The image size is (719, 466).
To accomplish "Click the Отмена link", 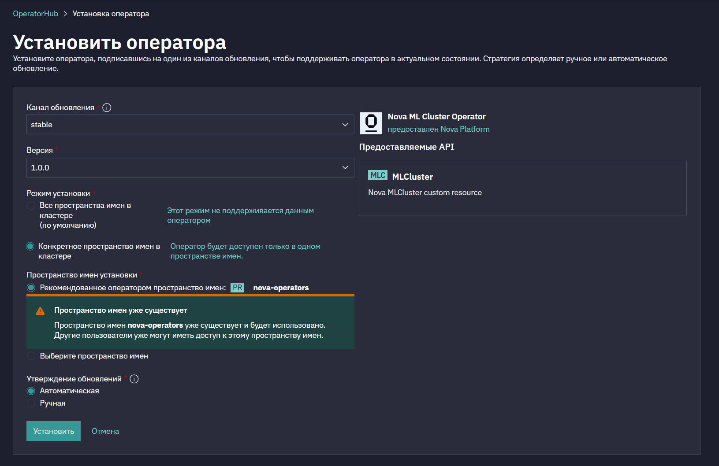I will (105, 431).
